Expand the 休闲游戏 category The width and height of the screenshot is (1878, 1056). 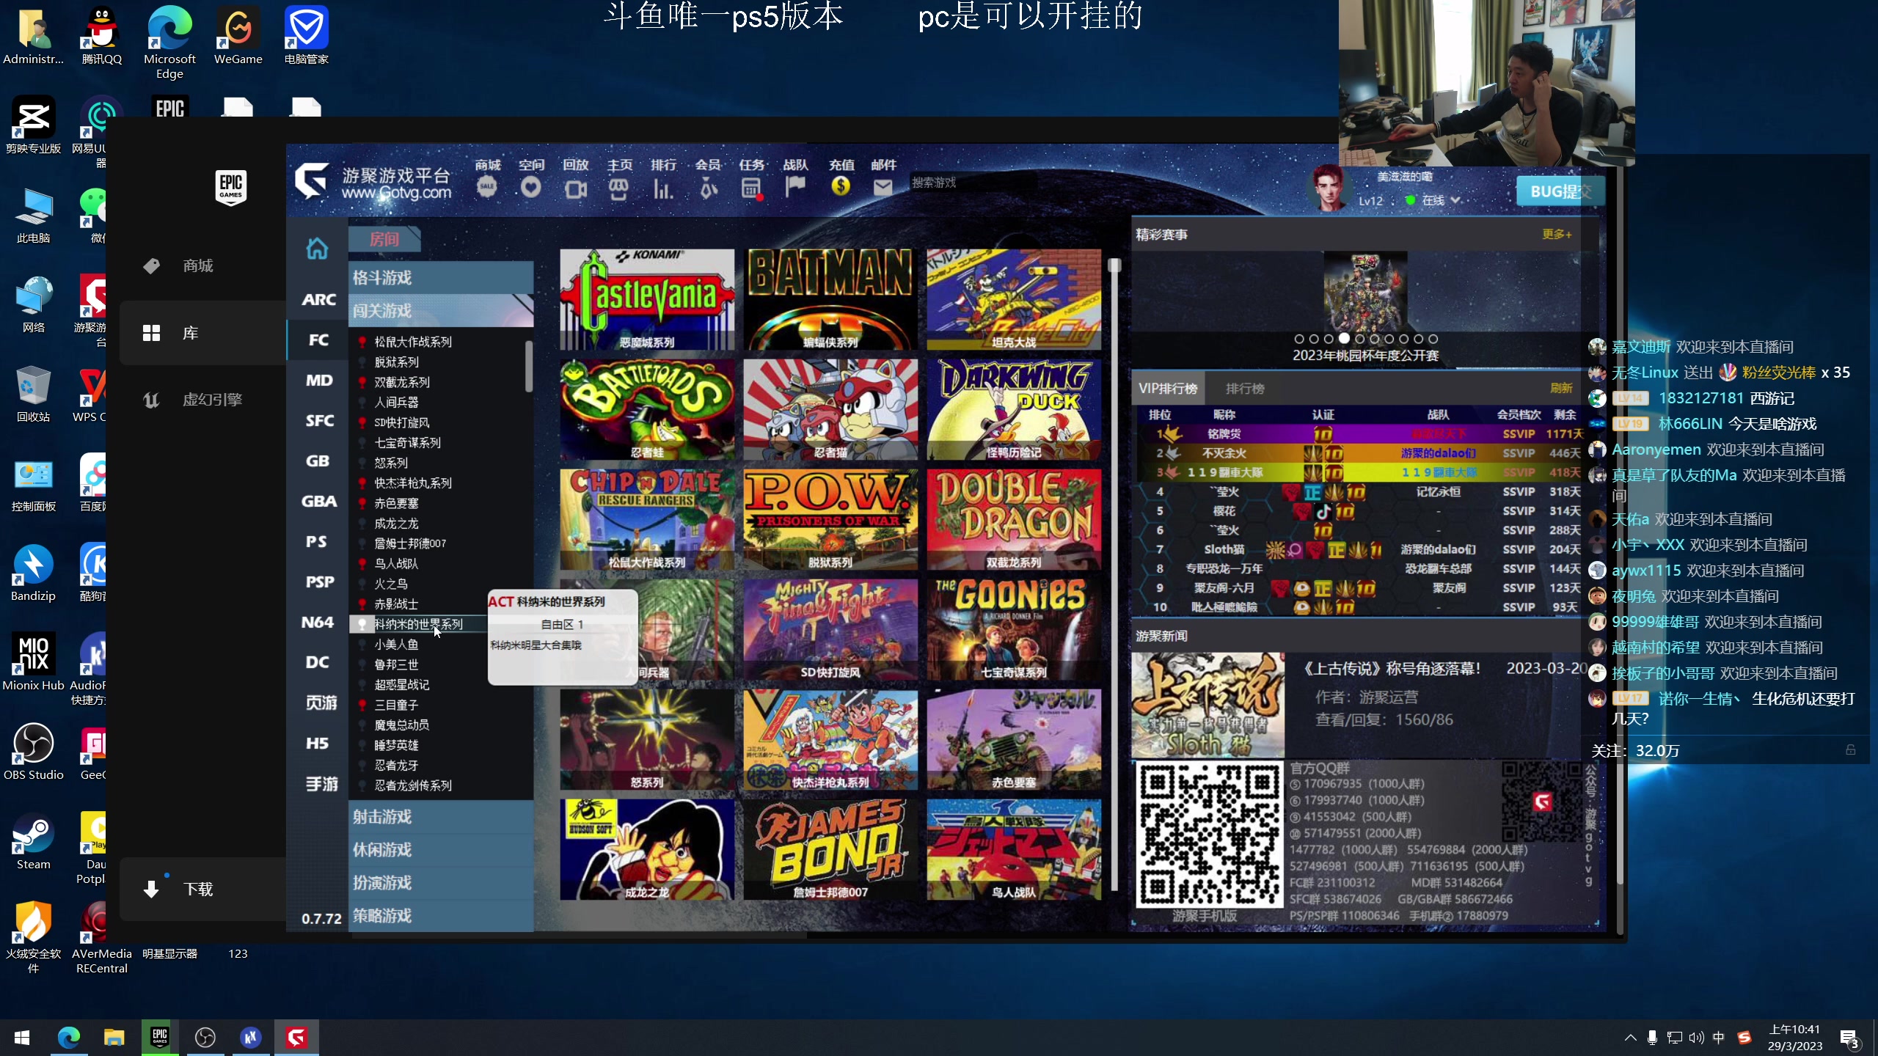coord(440,849)
